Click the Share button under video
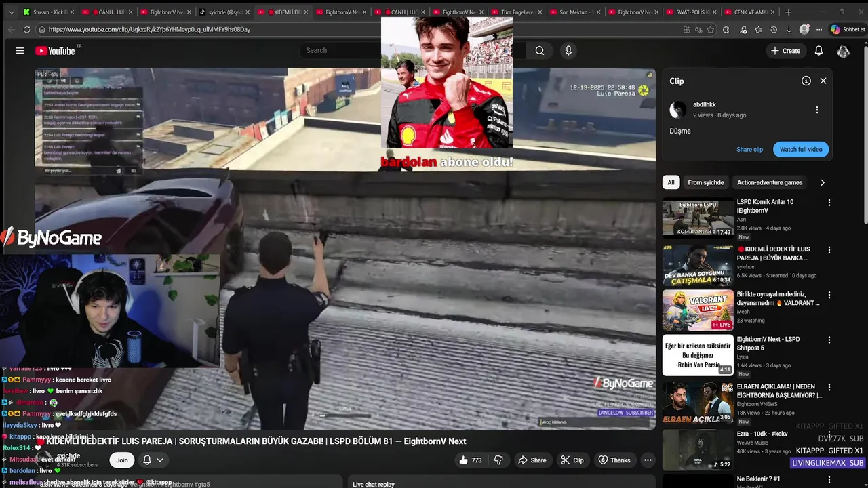Viewport: 868px width, 488px height. (532, 460)
